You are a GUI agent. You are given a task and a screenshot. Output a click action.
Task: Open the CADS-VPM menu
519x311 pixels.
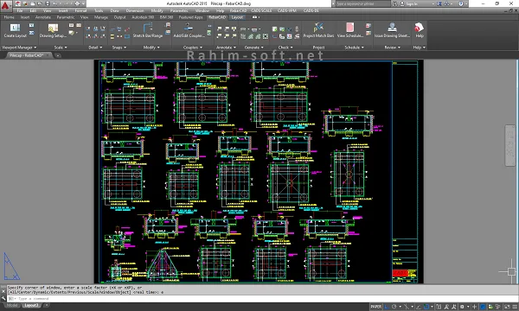click(287, 11)
